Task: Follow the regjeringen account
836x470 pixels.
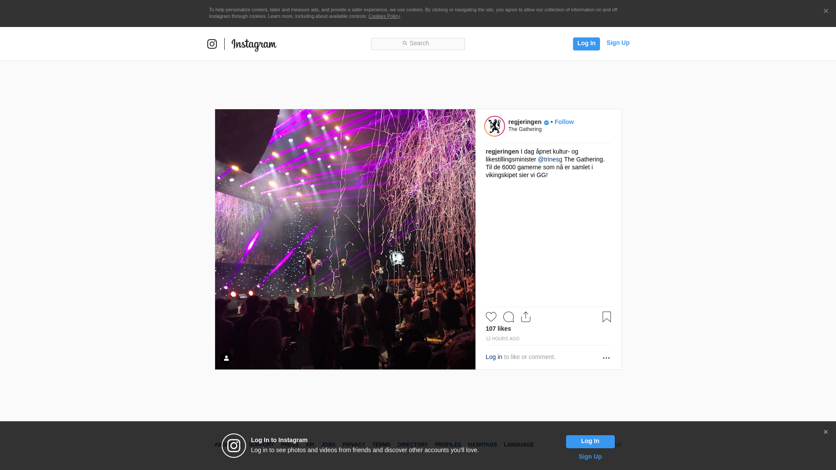Action: [x=564, y=122]
